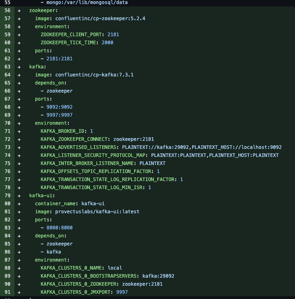Image resolution: width=295 pixels, height=299 pixels.
Task: Click the 8080:8080 port mapping
Action: point(59,228)
